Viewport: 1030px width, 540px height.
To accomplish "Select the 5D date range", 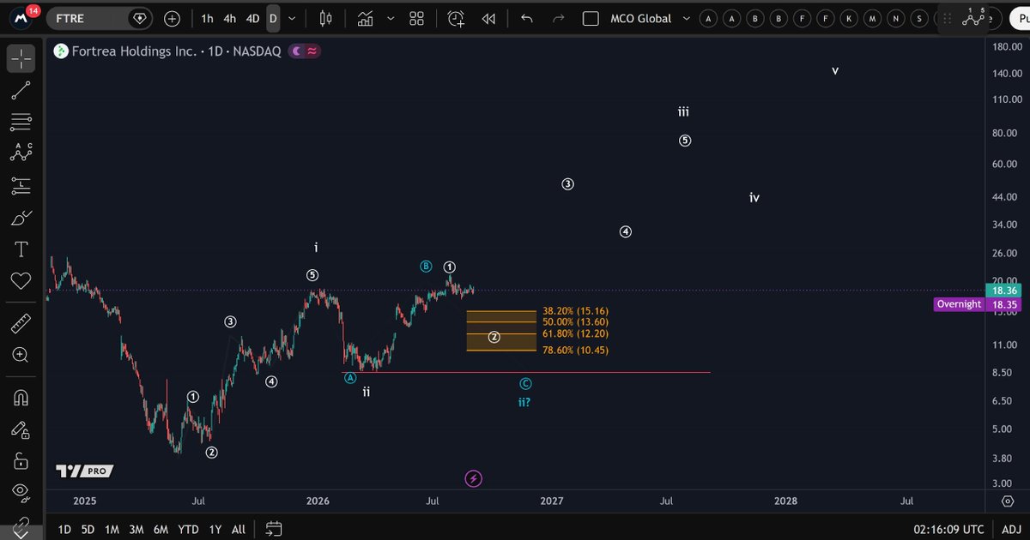I will tap(88, 530).
